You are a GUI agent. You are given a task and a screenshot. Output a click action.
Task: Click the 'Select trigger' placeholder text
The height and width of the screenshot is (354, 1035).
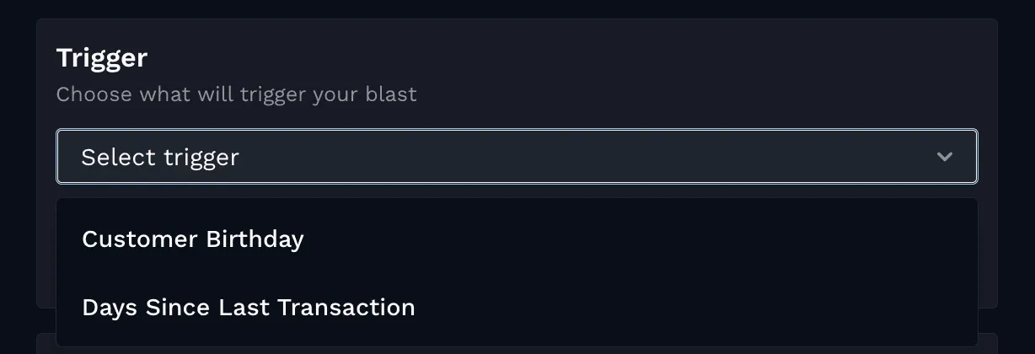[x=160, y=158]
